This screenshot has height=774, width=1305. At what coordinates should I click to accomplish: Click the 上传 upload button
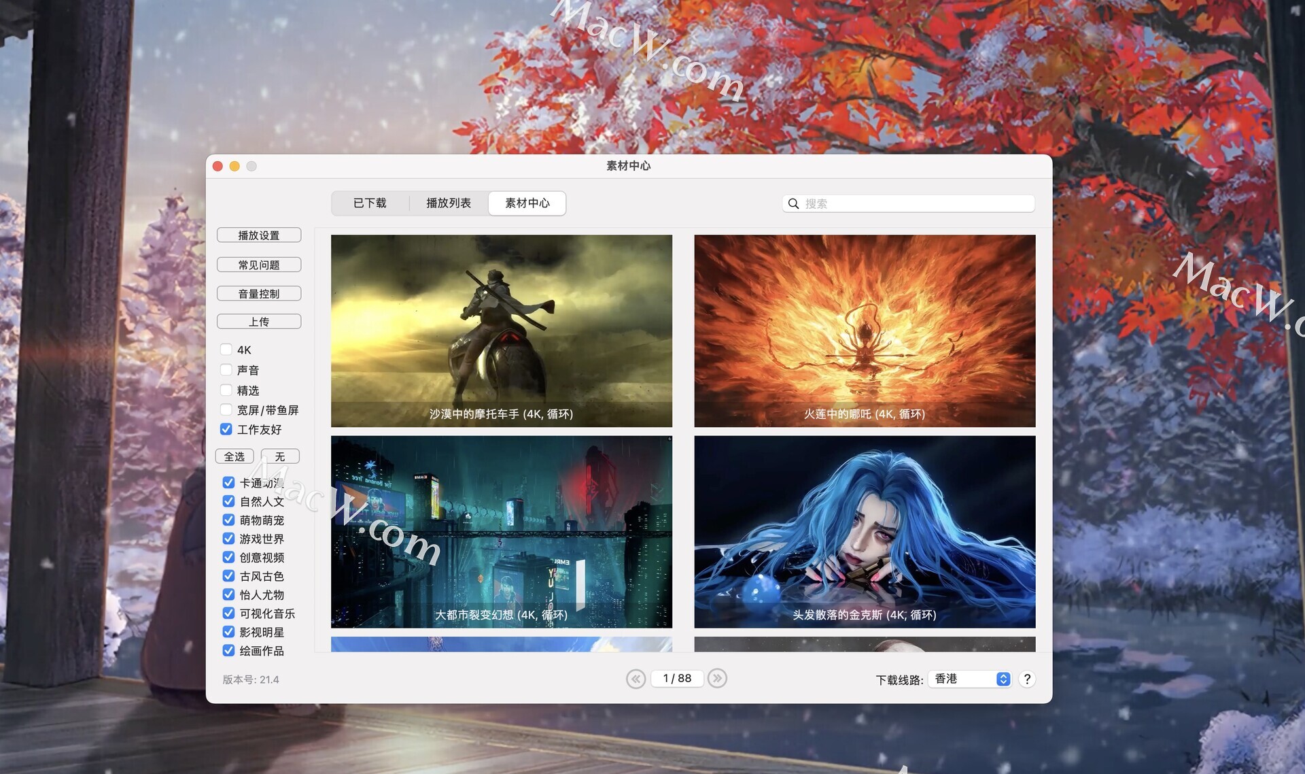pyautogui.click(x=259, y=322)
